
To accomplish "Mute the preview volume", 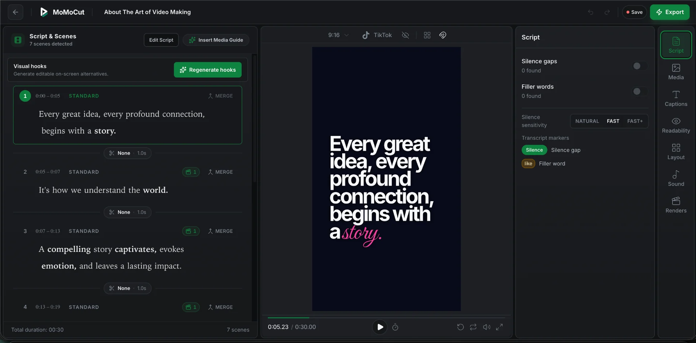I will coord(486,327).
